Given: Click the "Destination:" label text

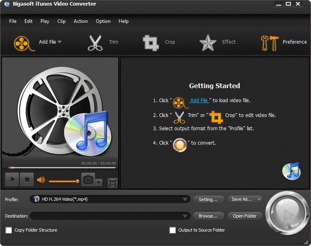Looking at the screenshot, I should pyautogui.click(x=16, y=216).
